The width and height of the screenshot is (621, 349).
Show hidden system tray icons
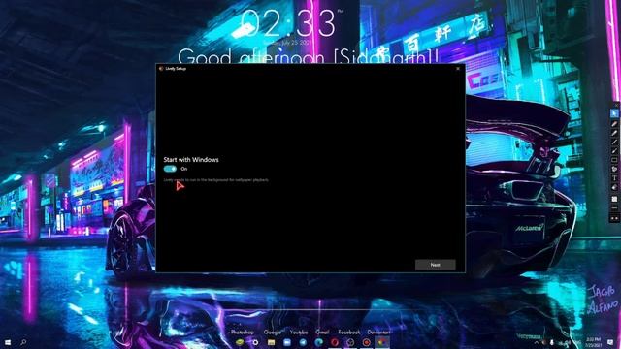(x=537, y=342)
